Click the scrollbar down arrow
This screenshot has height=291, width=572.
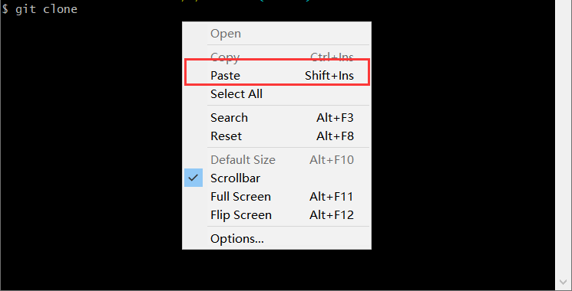(x=564, y=283)
